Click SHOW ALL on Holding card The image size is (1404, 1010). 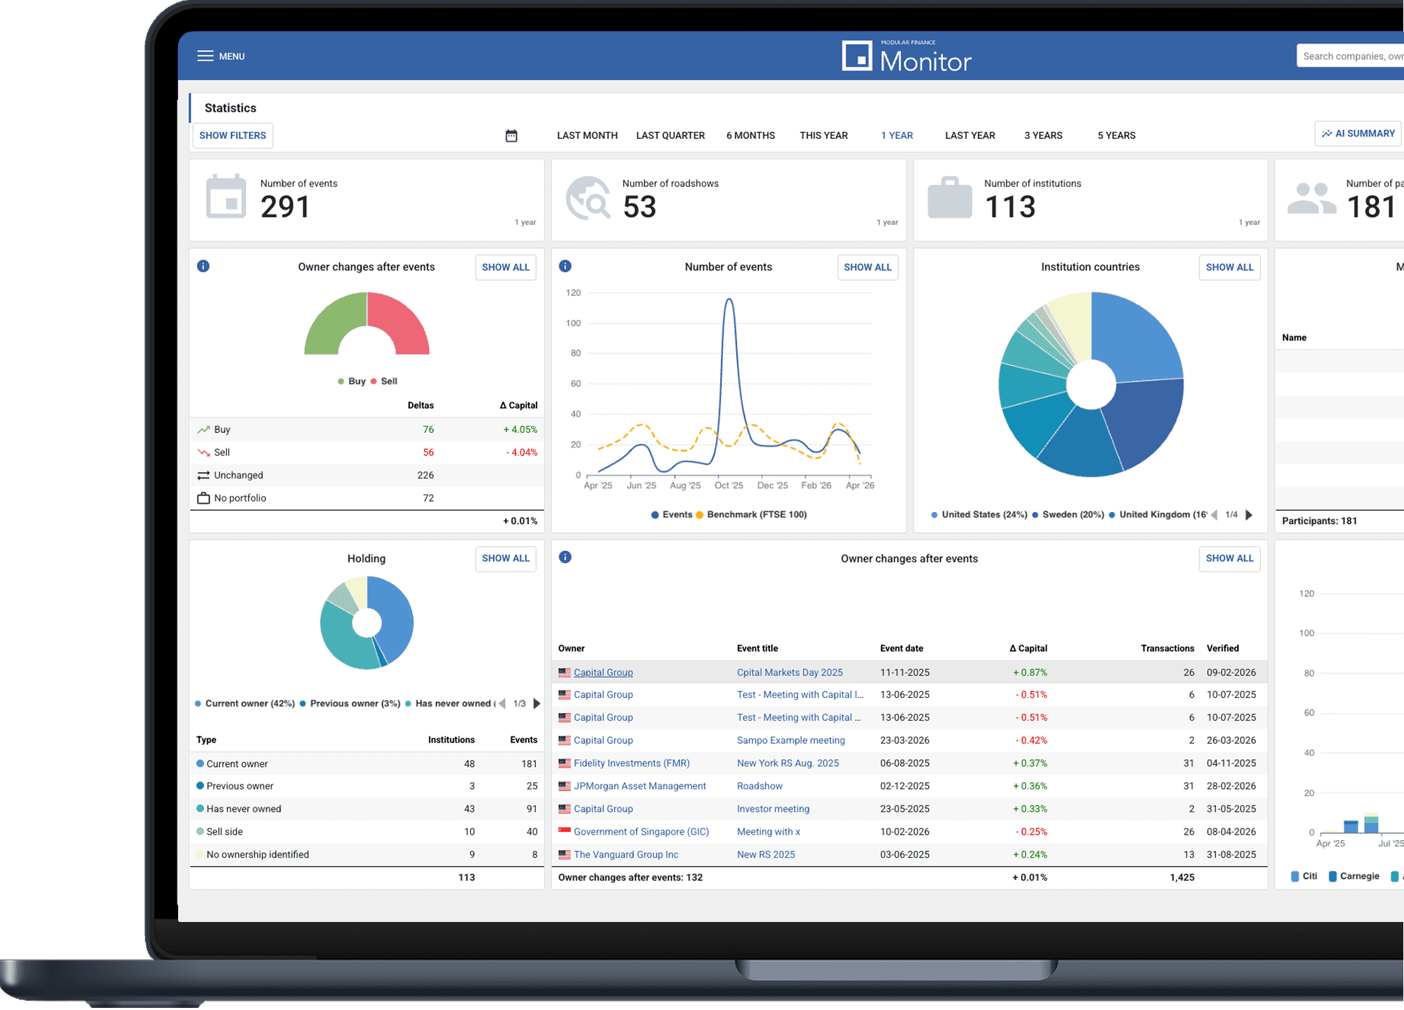[506, 559]
